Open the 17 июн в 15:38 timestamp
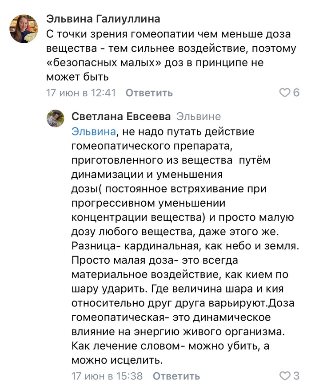Screen dimensions: 311x387 (107, 376)
